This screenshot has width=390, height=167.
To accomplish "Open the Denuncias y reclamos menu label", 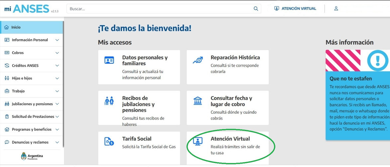I will (x=30, y=142).
